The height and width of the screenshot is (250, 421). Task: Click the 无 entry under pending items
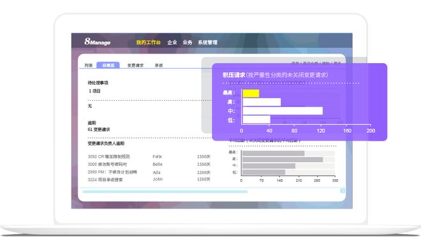(90, 106)
